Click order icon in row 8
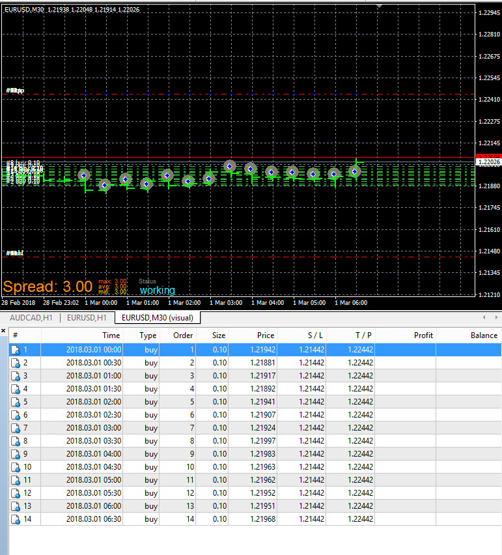Image resolution: width=502 pixels, height=555 pixels. 16,441
